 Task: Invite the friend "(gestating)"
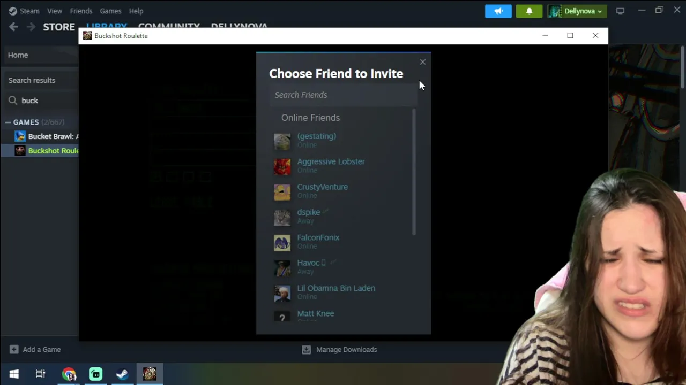pos(343,140)
